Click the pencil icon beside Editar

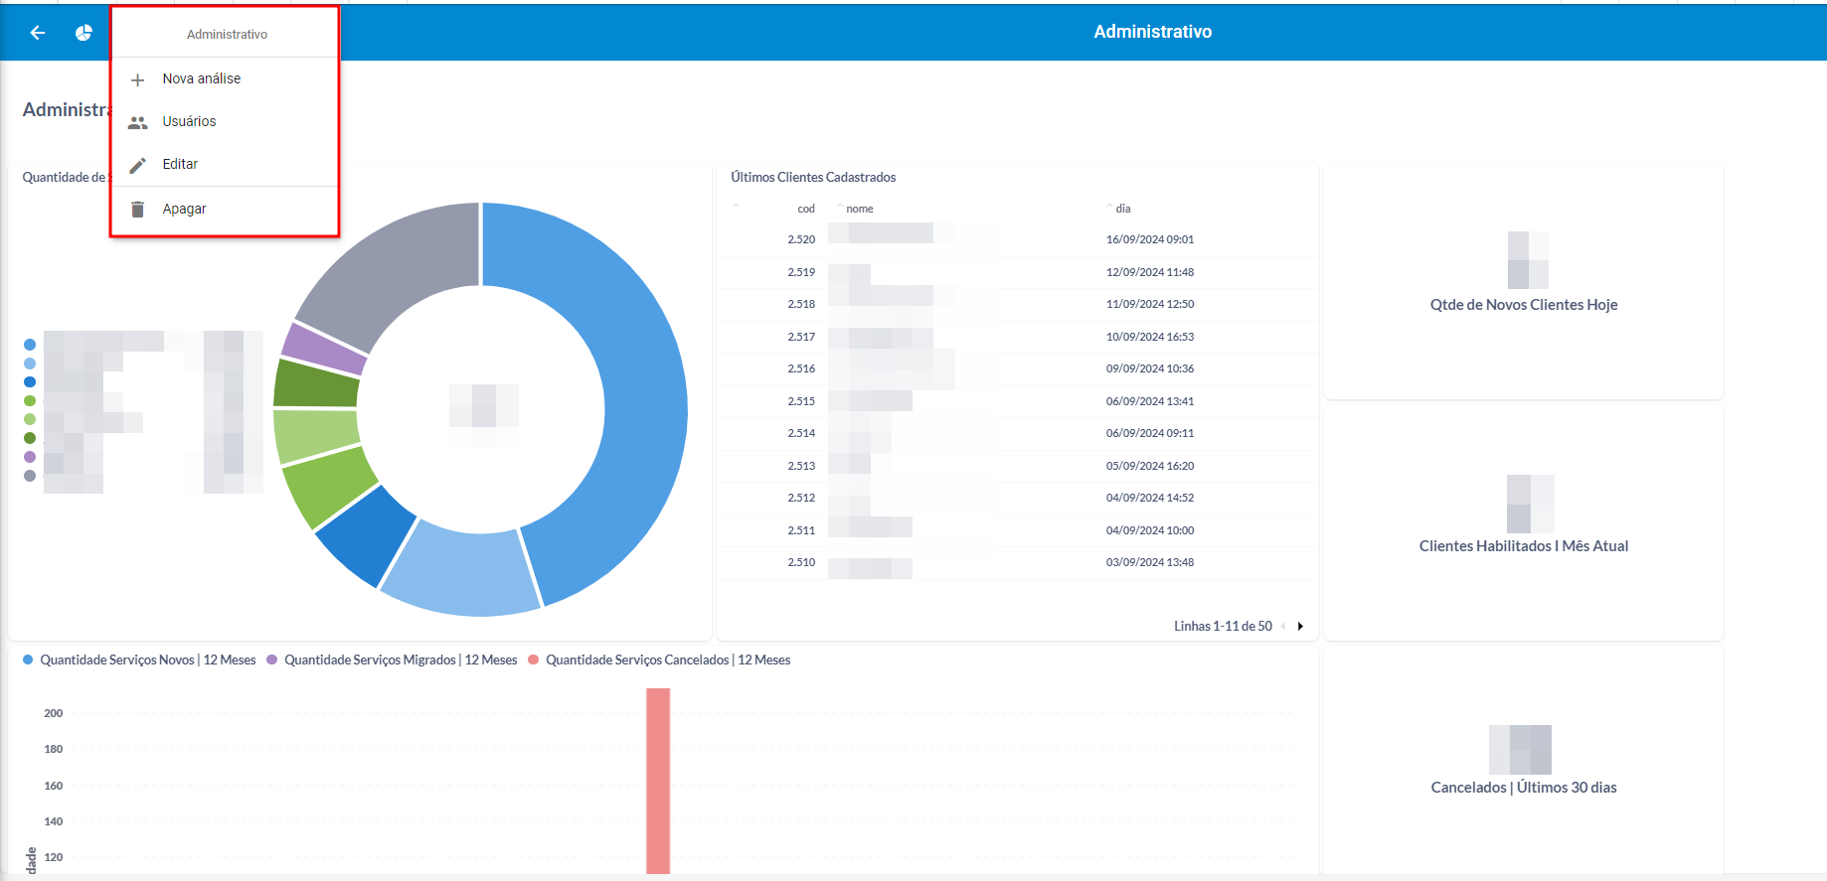[138, 165]
